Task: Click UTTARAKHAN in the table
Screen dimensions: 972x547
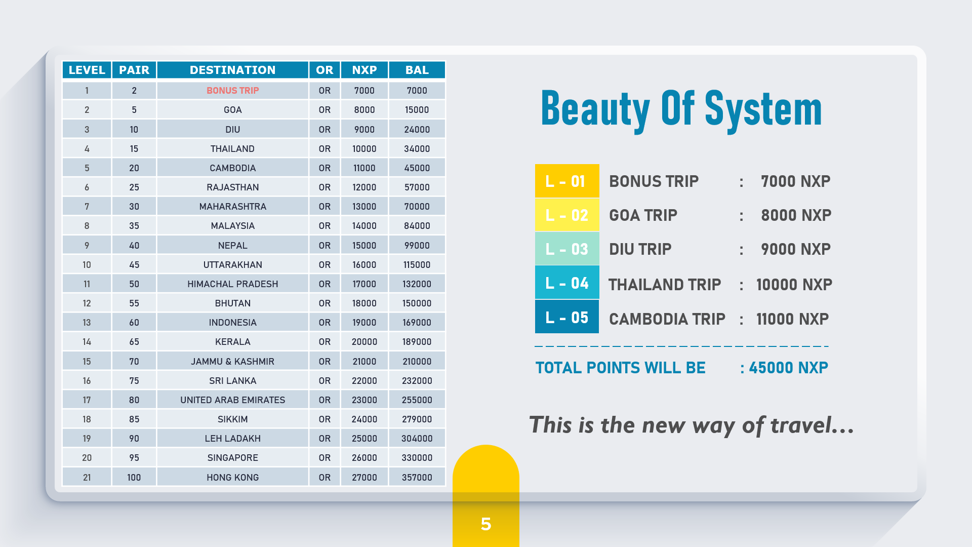Action: pos(233,265)
